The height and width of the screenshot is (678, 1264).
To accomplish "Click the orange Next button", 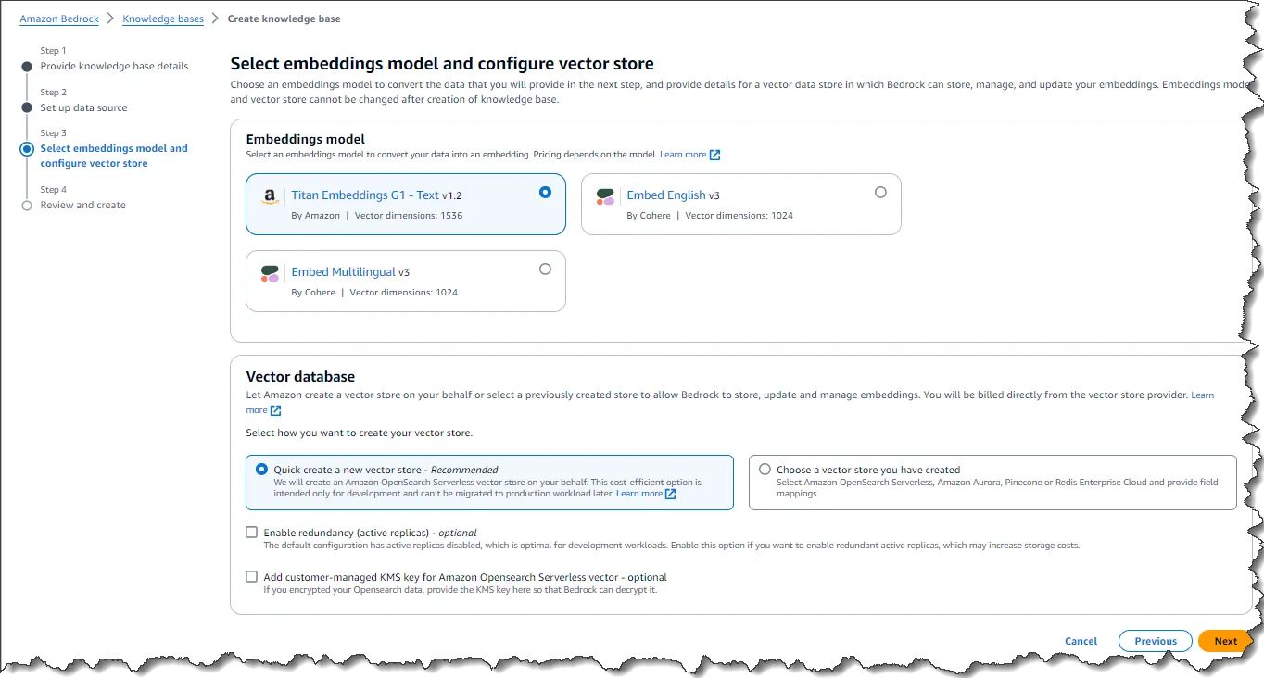I will click(1225, 641).
